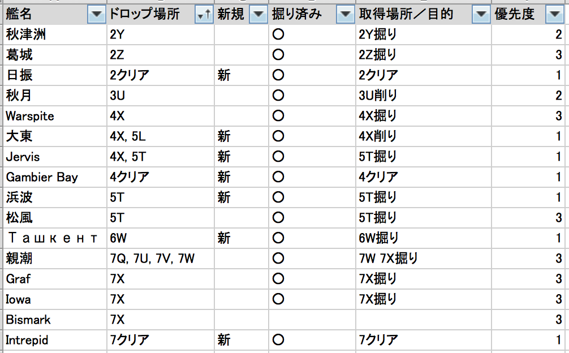The image size is (569, 353).
Task: Click the ○ mark in Iowa row
Action: [278, 299]
